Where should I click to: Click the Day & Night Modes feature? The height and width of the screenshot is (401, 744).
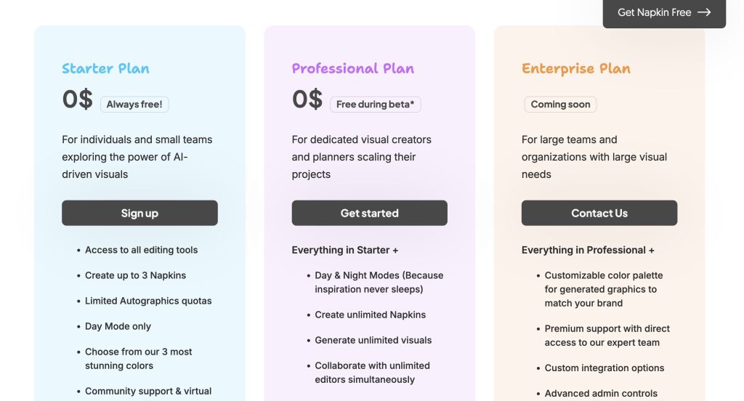(379, 282)
